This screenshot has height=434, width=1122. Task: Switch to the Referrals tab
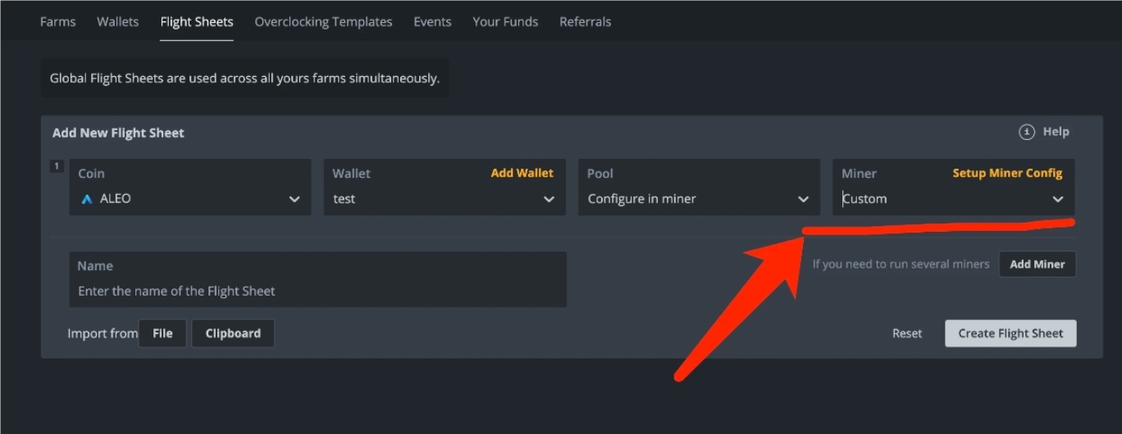tap(585, 22)
